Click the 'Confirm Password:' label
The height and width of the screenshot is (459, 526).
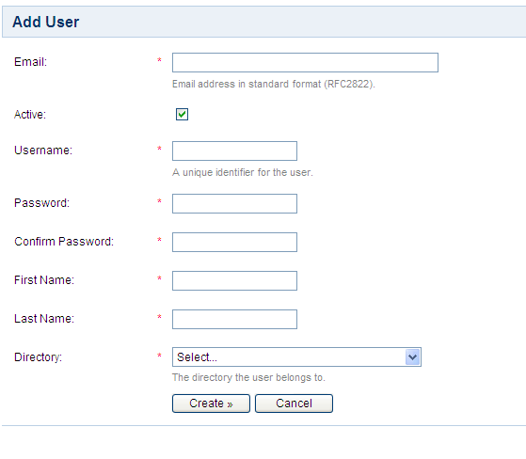tap(64, 242)
